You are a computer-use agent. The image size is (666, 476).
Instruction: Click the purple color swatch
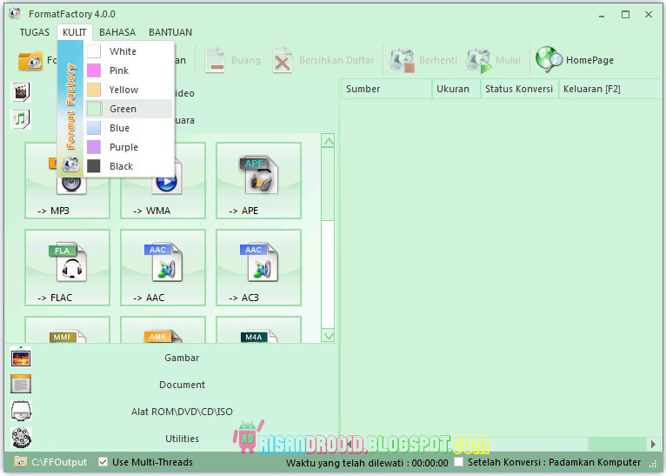coord(94,147)
